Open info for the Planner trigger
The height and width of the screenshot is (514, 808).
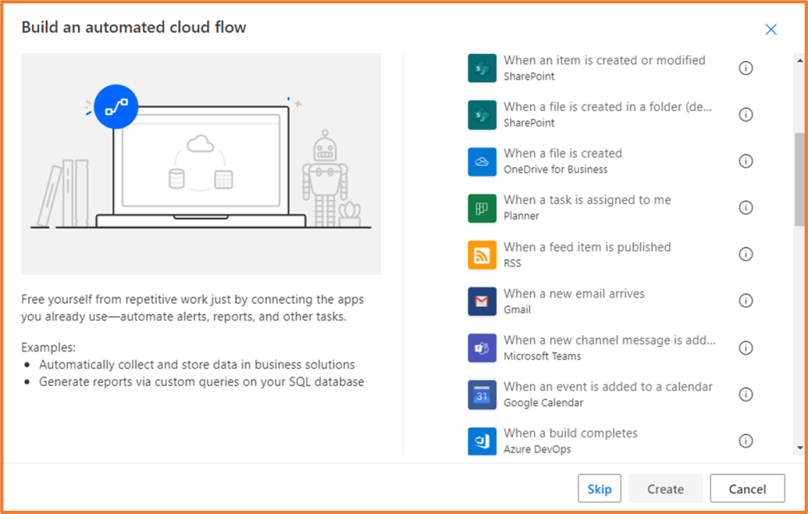(x=746, y=207)
